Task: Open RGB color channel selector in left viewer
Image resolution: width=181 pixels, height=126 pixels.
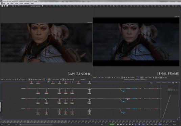Action: pyautogui.click(x=45, y=79)
